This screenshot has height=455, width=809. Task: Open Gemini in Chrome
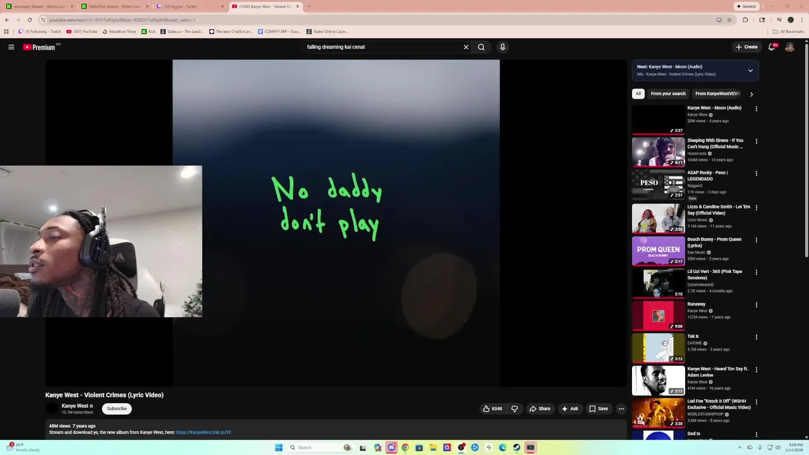(x=746, y=6)
